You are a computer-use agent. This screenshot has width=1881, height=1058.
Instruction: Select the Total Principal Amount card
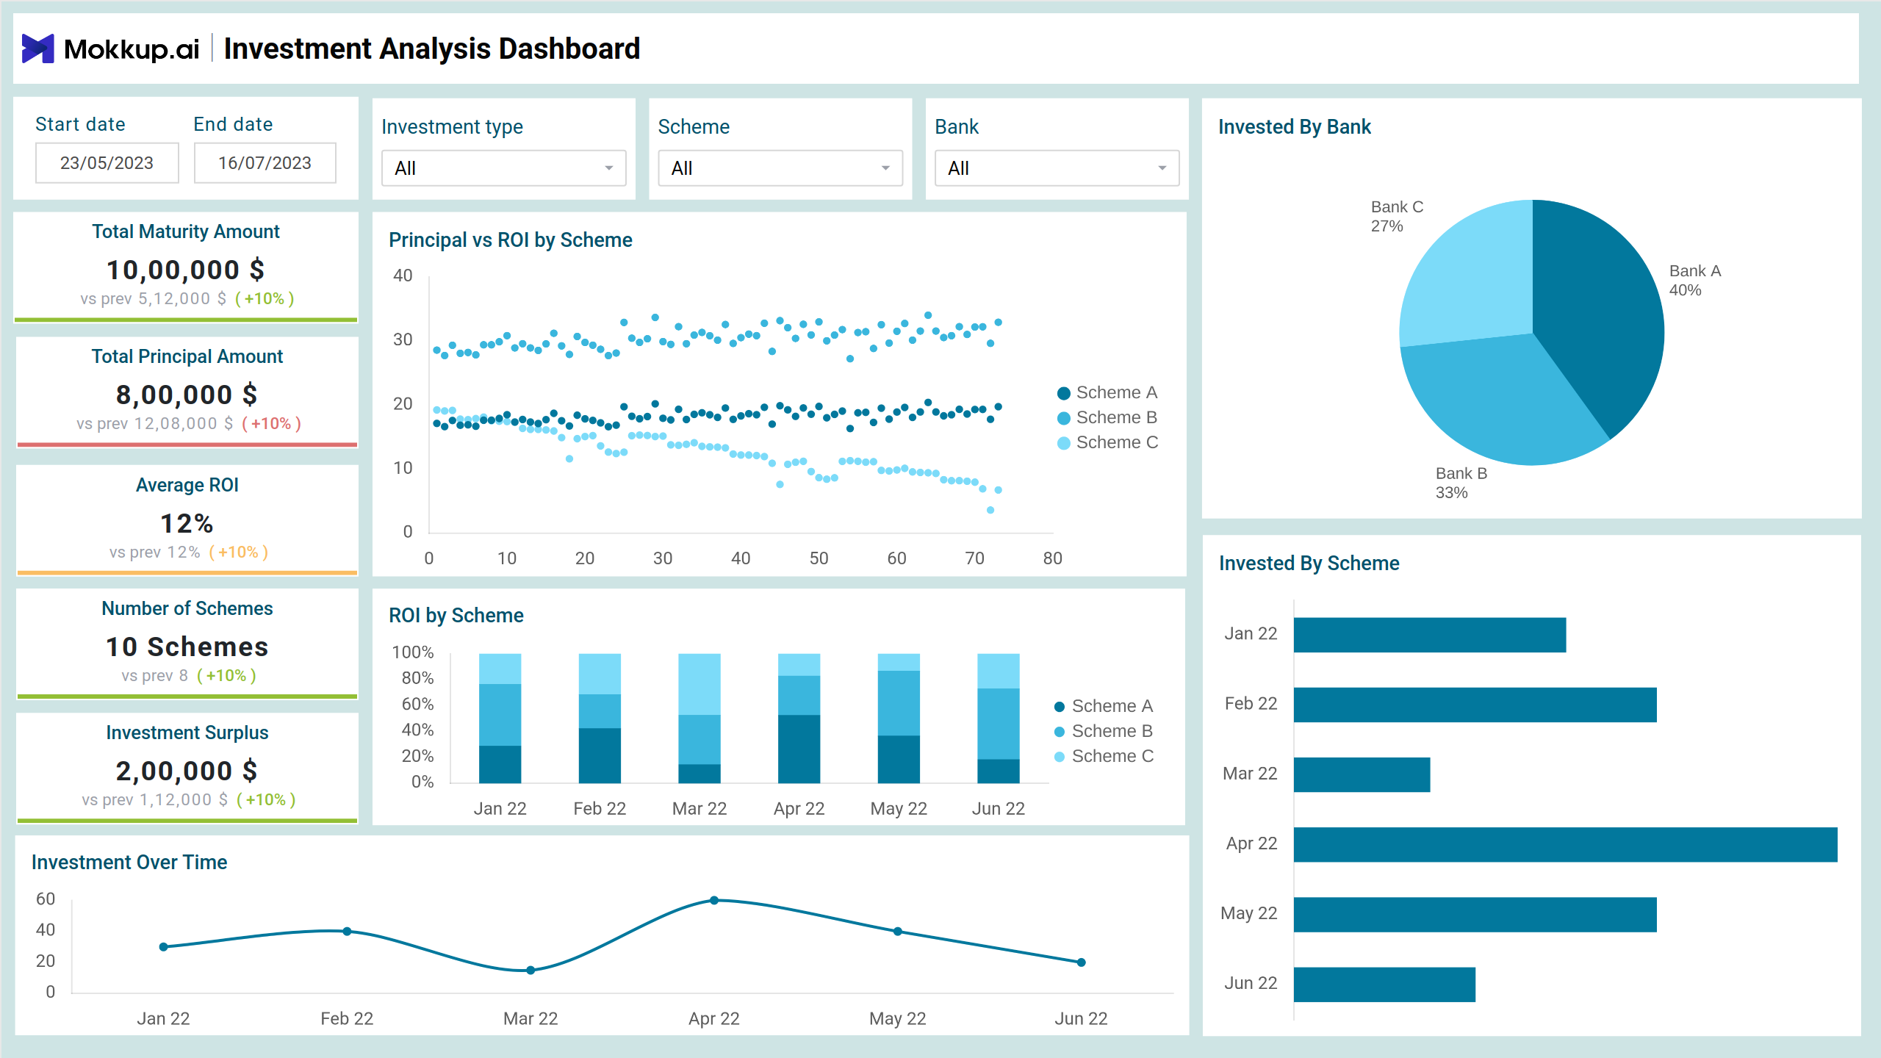(187, 392)
